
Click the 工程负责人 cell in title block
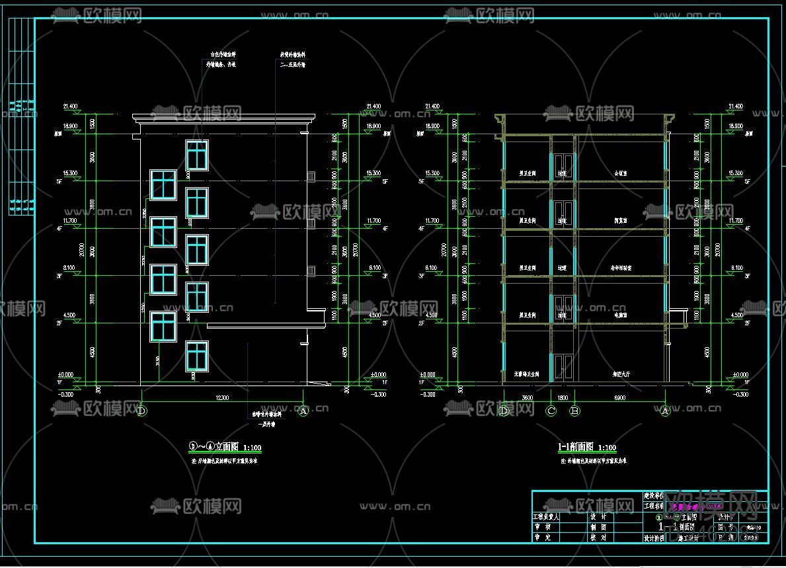pyautogui.click(x=546, y=516)
